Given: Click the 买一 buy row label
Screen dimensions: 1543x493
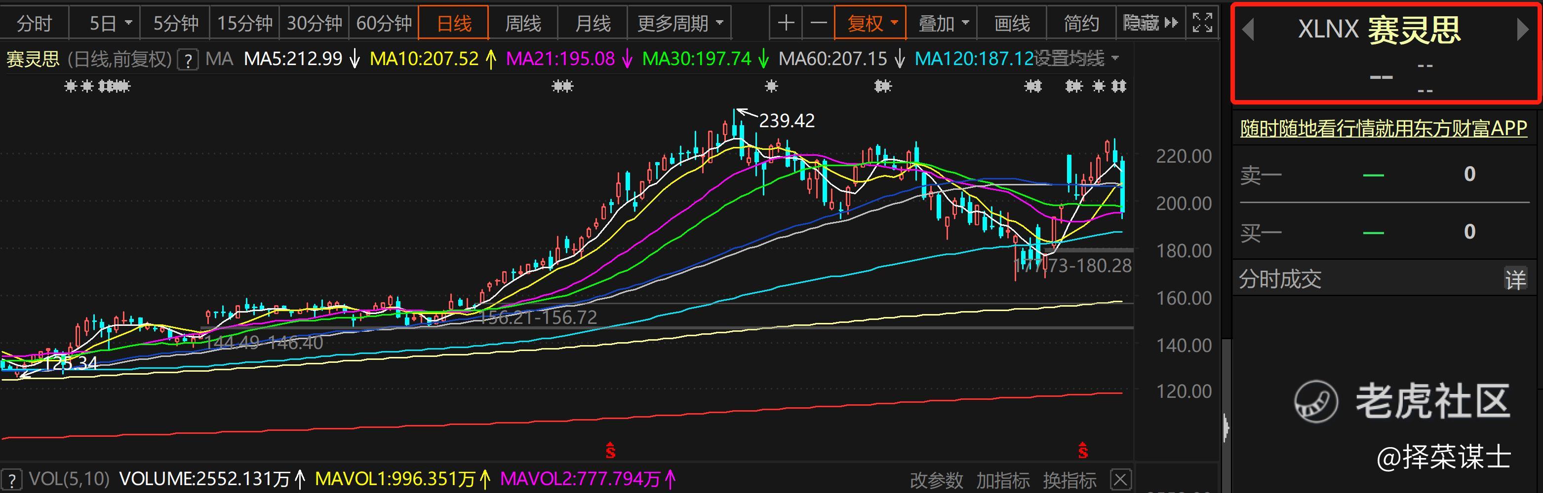Looking at the screenshot, I should tap(1261, 232).
